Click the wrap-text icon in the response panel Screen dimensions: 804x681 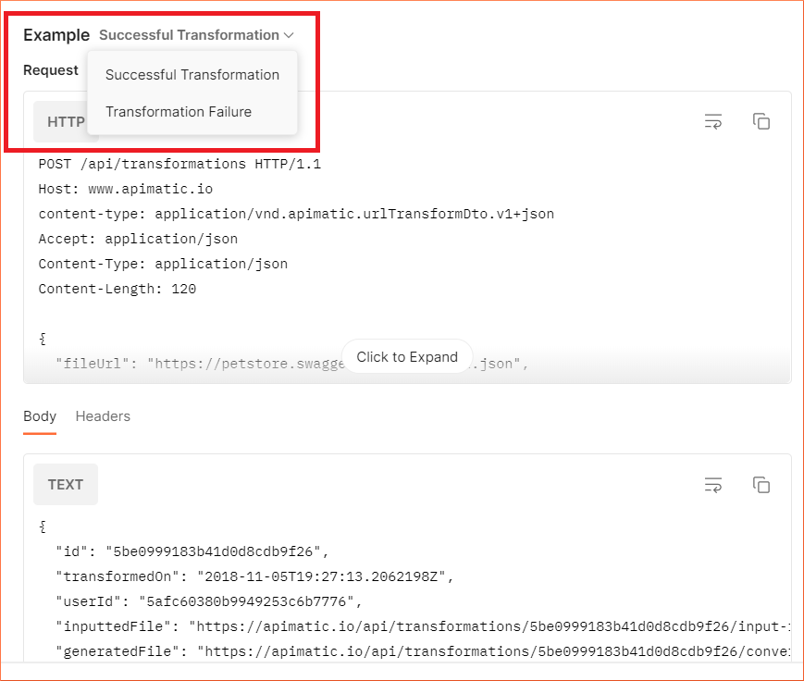click(x=712, y=484)
